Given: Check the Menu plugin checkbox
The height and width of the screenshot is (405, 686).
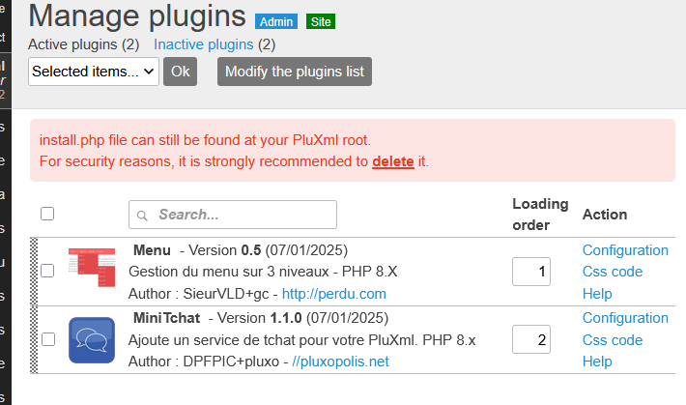Looking at the screenshot, I should (47, 272).
